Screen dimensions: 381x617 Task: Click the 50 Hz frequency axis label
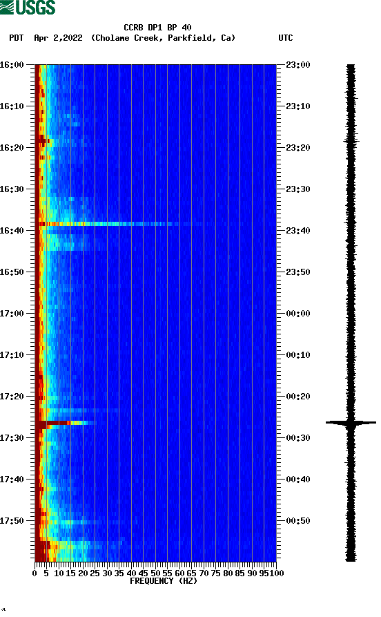[x=155, y=573]
